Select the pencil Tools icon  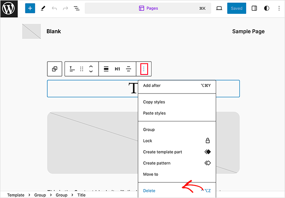(43, 8)
